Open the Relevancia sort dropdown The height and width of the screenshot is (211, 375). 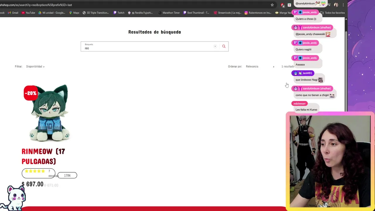260,67
